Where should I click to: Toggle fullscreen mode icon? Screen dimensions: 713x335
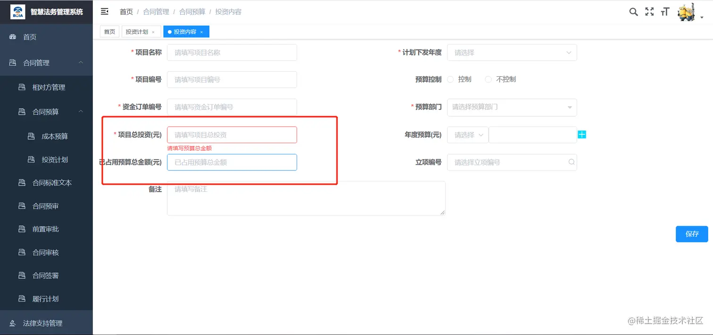tap(649, 12)
